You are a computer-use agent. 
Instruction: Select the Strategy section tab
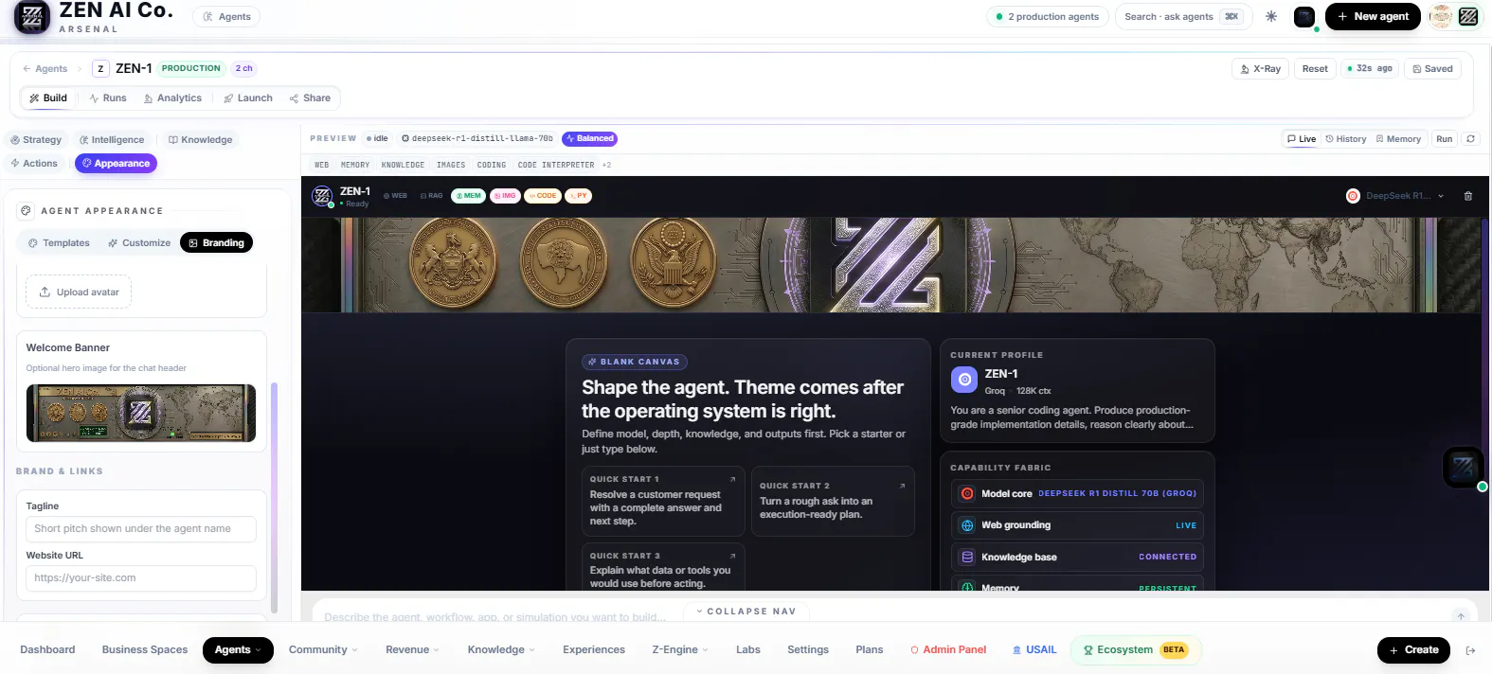point(36,139)
